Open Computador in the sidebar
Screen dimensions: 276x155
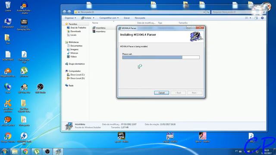pos(75,71)
